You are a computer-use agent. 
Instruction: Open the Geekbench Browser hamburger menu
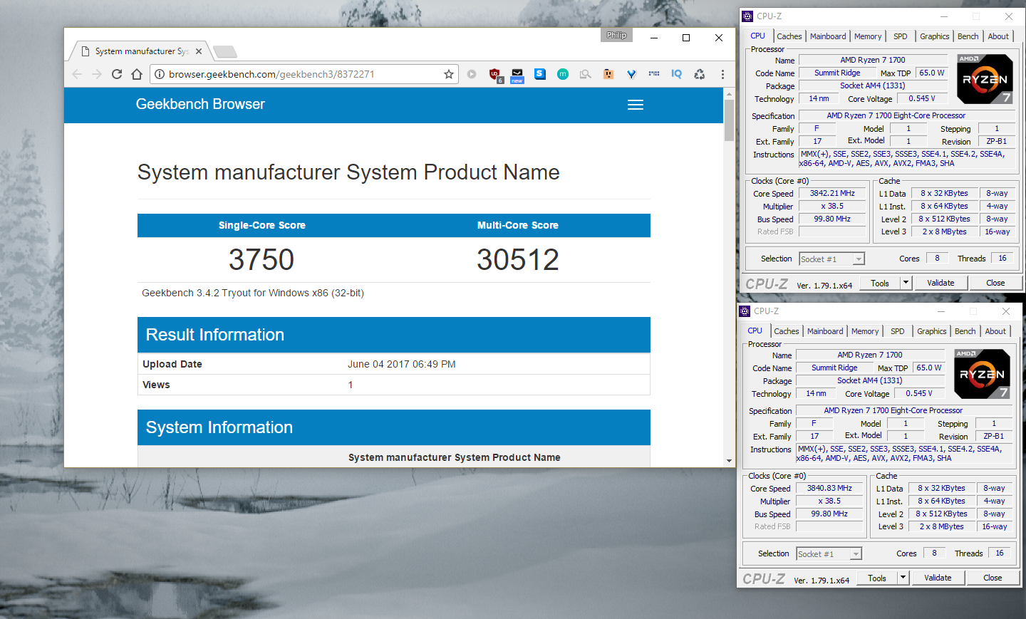tap(636, 105)
